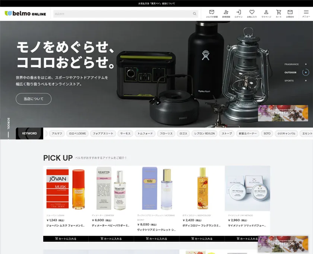Open ジョーバン ムスク フォーメン product title
The width and height of the screenshot is (313, 254).
[x=66, y=225]
